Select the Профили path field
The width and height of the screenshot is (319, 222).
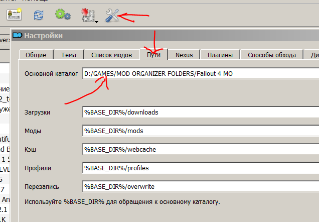(x=201, y=168)
